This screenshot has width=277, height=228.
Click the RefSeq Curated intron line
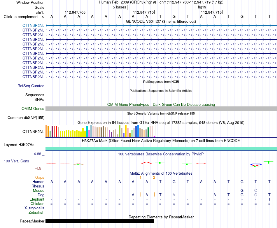(161, 86)
